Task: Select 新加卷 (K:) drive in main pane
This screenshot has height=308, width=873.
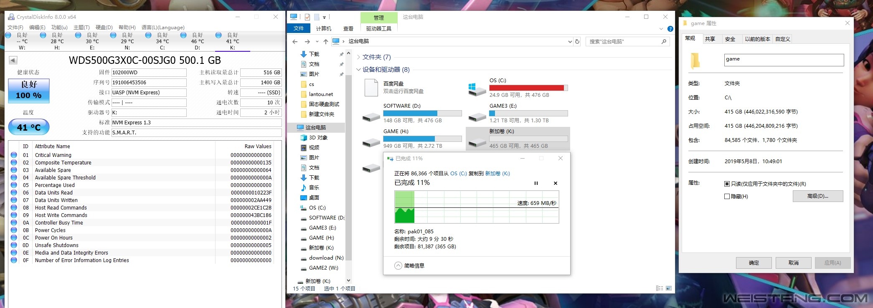Action: (518, 139)
